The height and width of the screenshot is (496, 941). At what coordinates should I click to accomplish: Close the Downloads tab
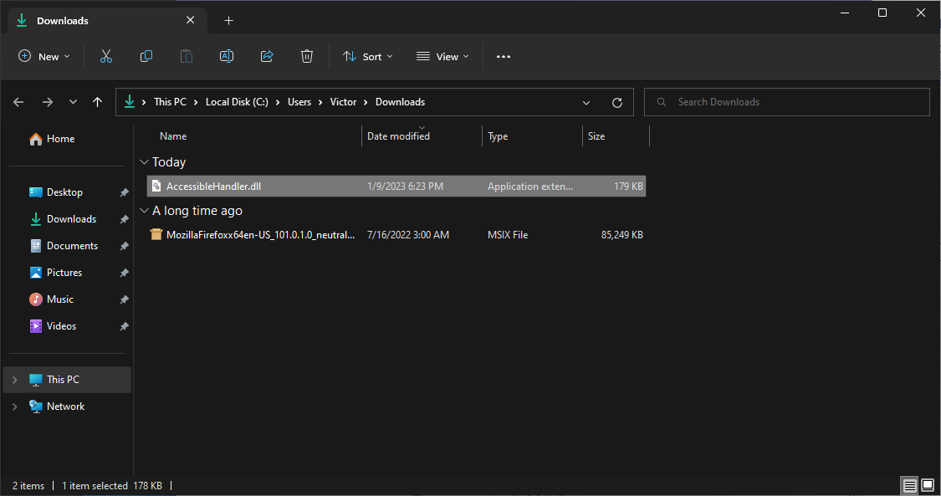190,20
